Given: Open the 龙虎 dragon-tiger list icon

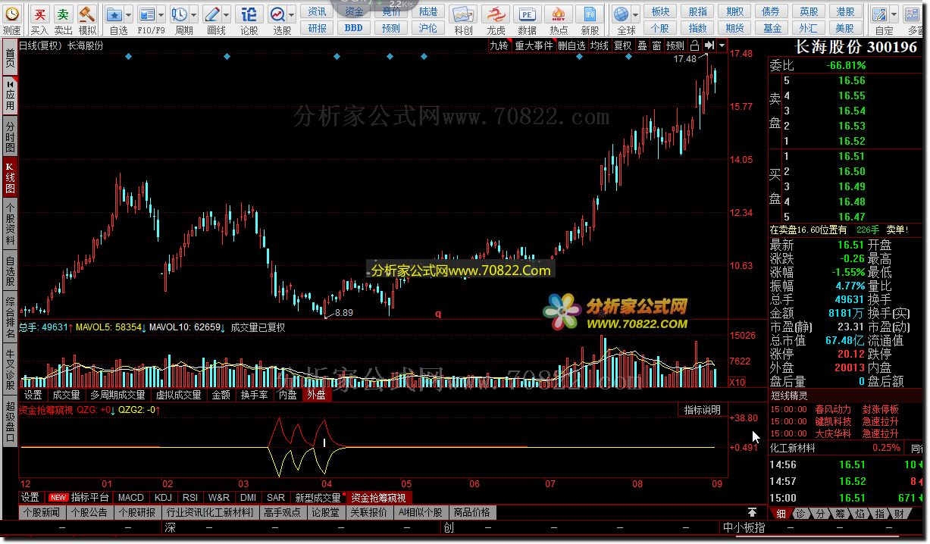Looking at the screenshot, I should click(496, 14).
